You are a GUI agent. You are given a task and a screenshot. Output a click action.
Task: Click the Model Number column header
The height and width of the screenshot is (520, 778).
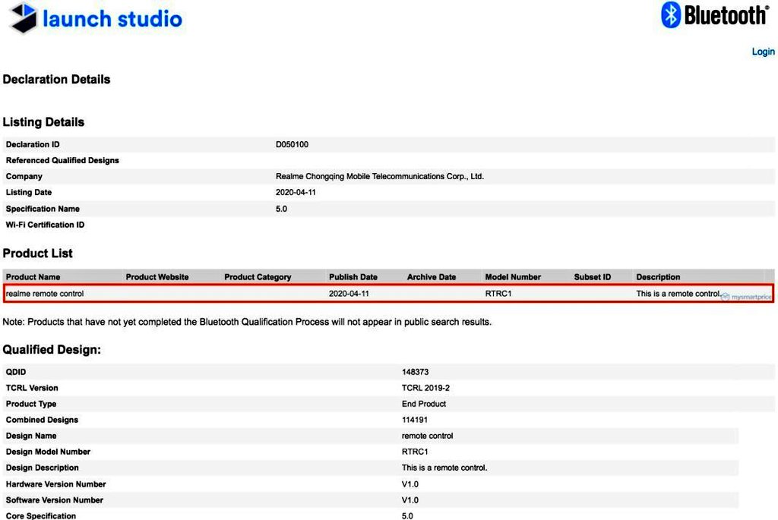pyautogui.click(x=513, y=277)
